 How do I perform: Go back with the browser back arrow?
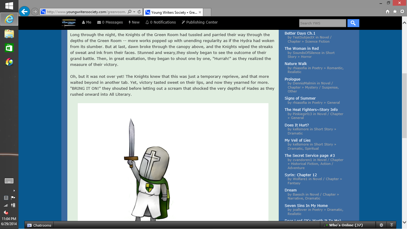[24, 11]
